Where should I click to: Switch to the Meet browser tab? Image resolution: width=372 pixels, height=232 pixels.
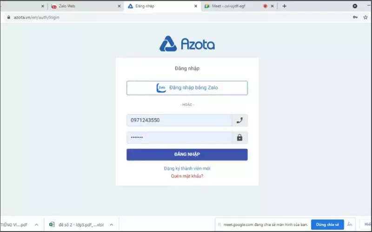(239, 6)
